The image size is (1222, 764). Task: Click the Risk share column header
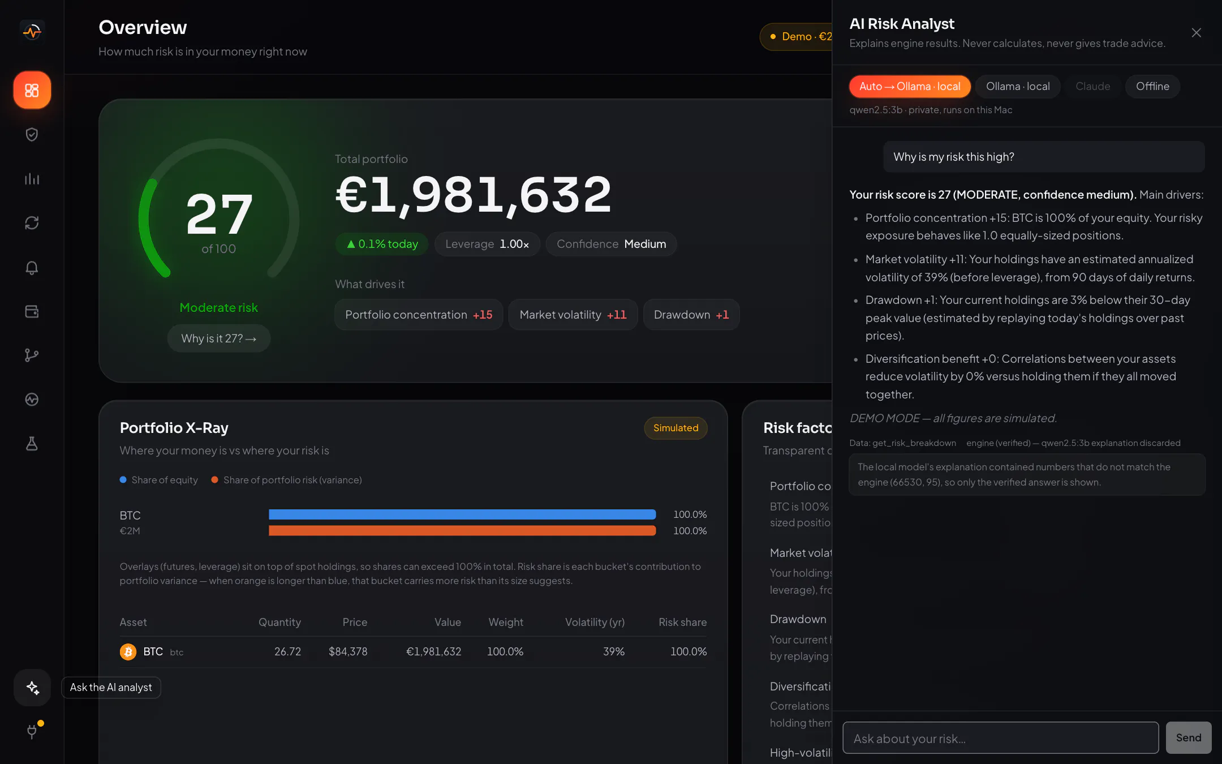682,622
